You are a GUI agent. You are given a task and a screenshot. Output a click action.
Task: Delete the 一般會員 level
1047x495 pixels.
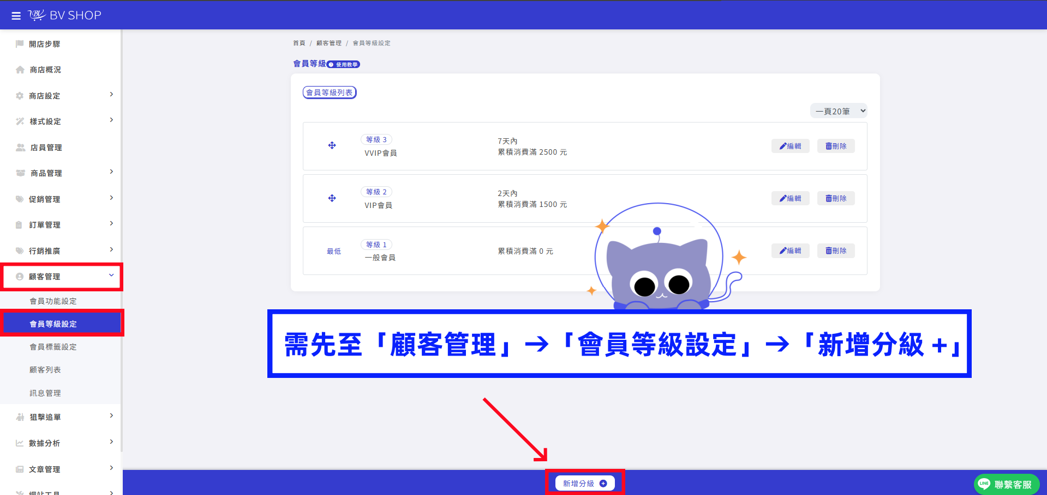[836, 250]
